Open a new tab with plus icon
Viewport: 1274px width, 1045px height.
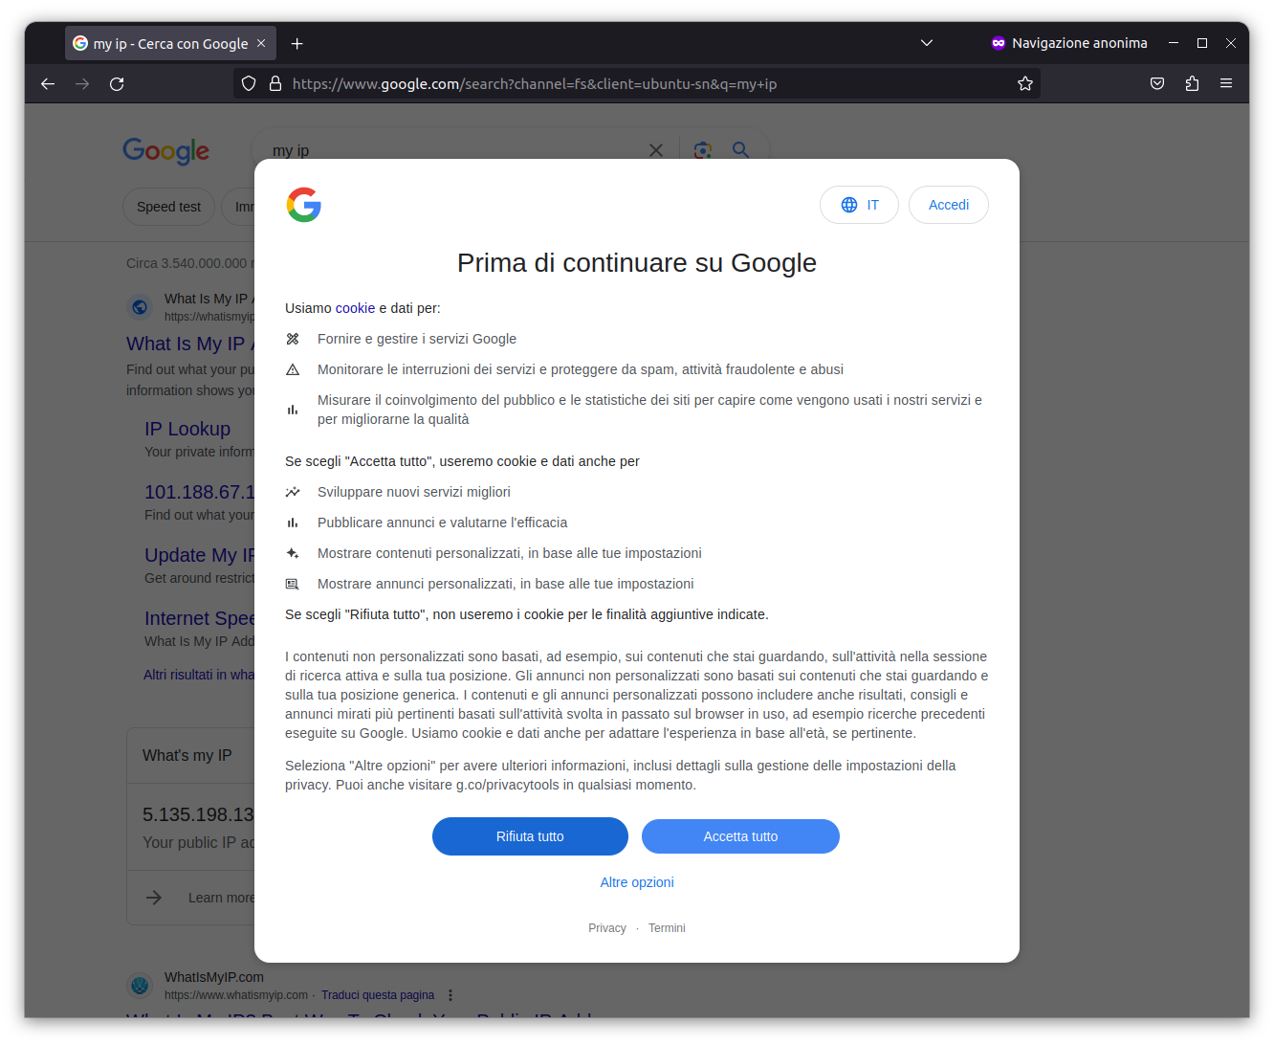click(x=297, y=43)
